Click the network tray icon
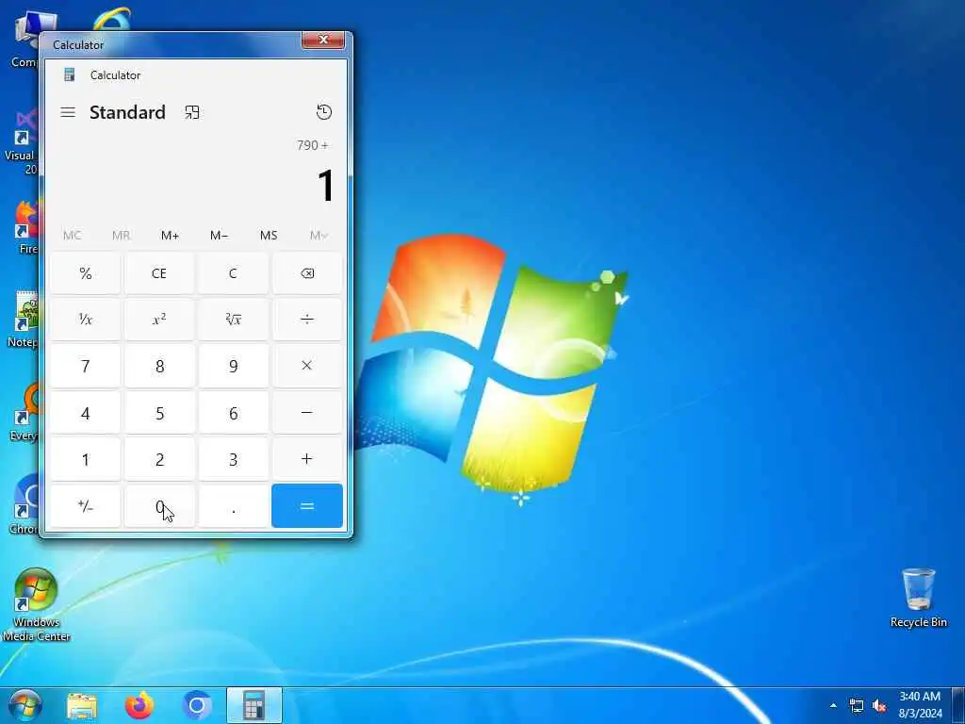 [x=856, y=705]
